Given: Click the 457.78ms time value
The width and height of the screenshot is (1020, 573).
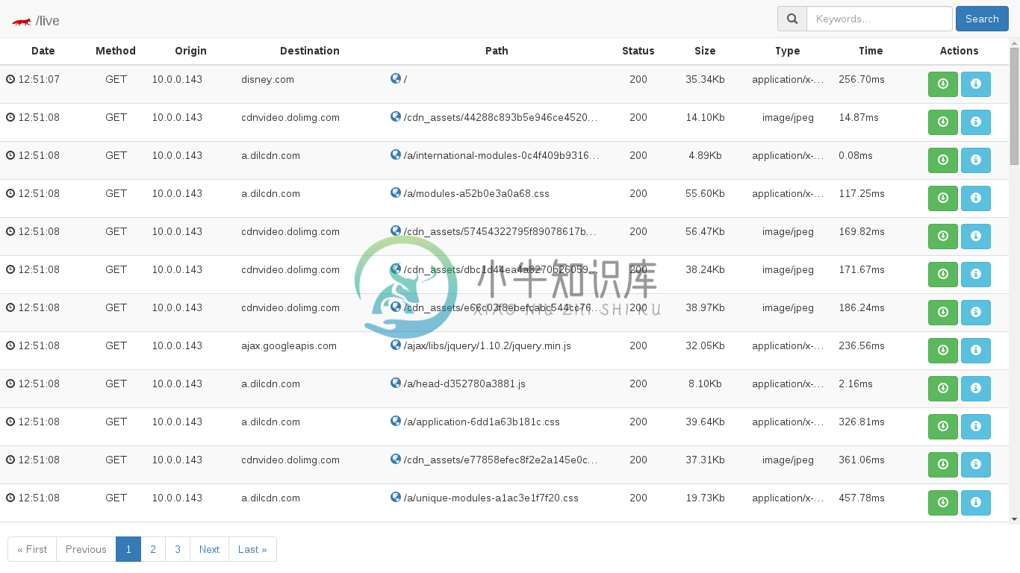Looking at the screenshot, I should pos(862,498).
